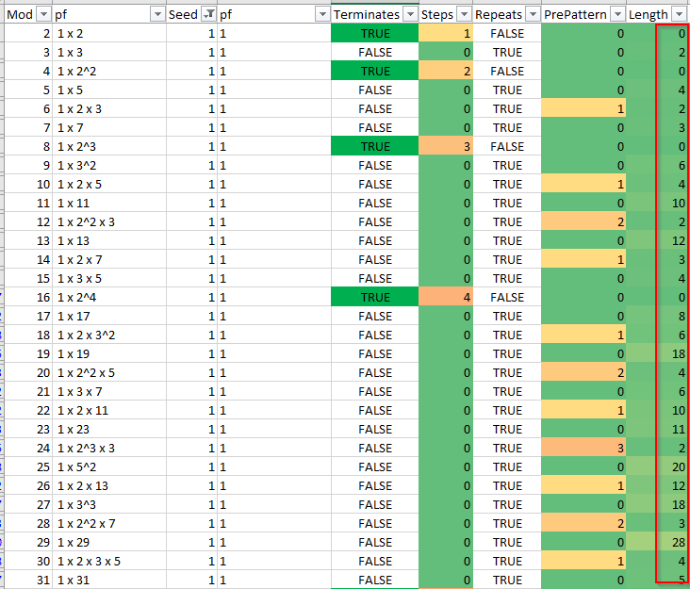
Task: Click the active filter icon on Seed column
Action: tap(208, 14)
